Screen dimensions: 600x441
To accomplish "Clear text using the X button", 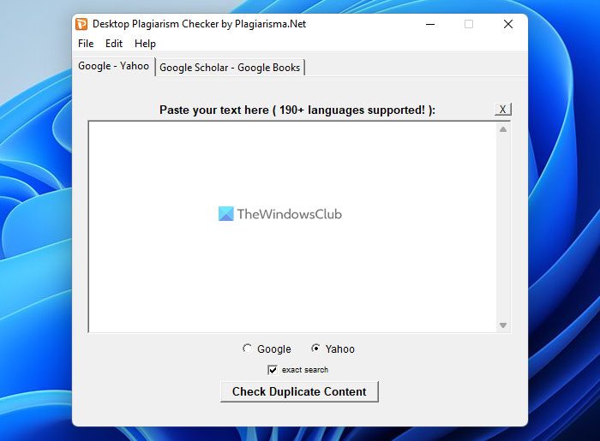I will point(503,110).
